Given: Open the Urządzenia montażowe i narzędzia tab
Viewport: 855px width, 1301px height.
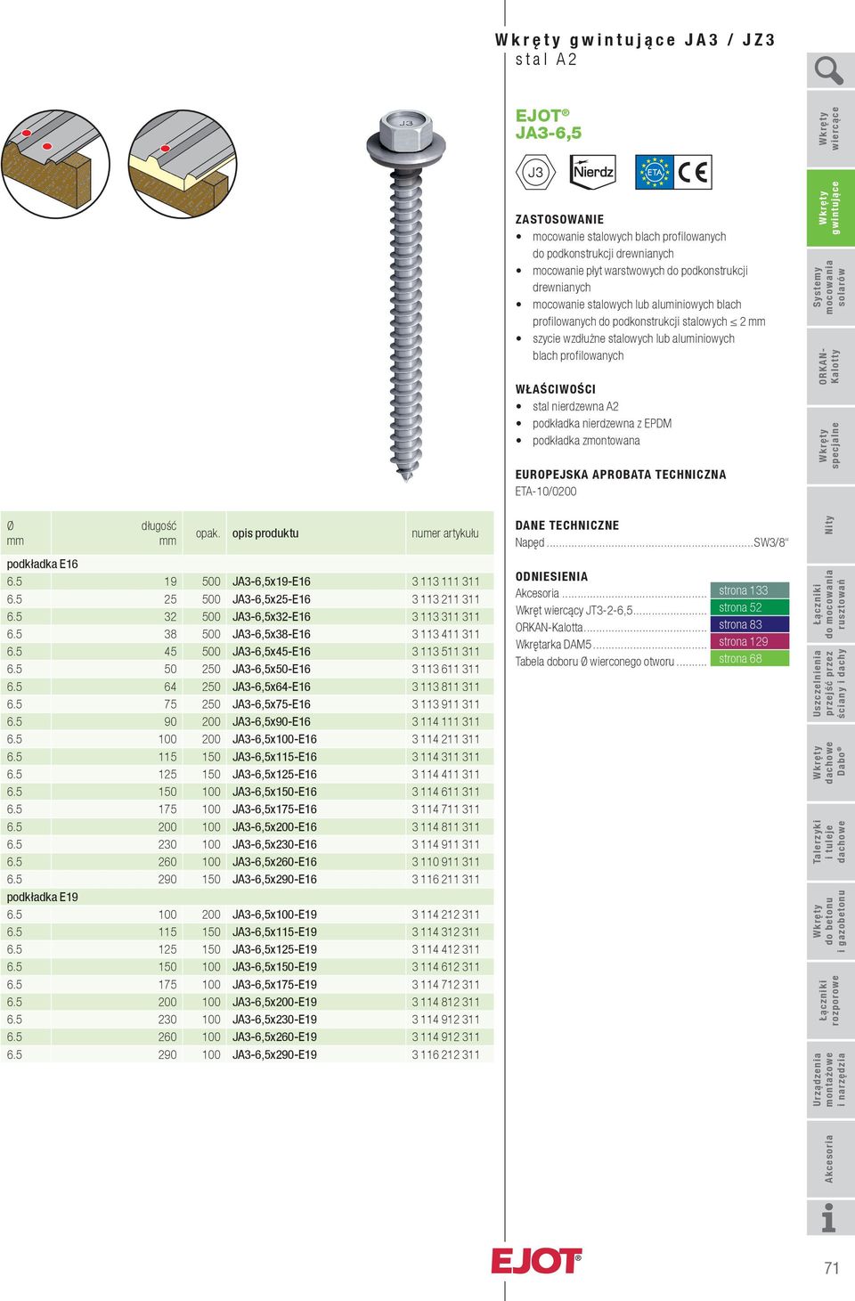Looking at the screenshot, I should (x=830, y=1079).
